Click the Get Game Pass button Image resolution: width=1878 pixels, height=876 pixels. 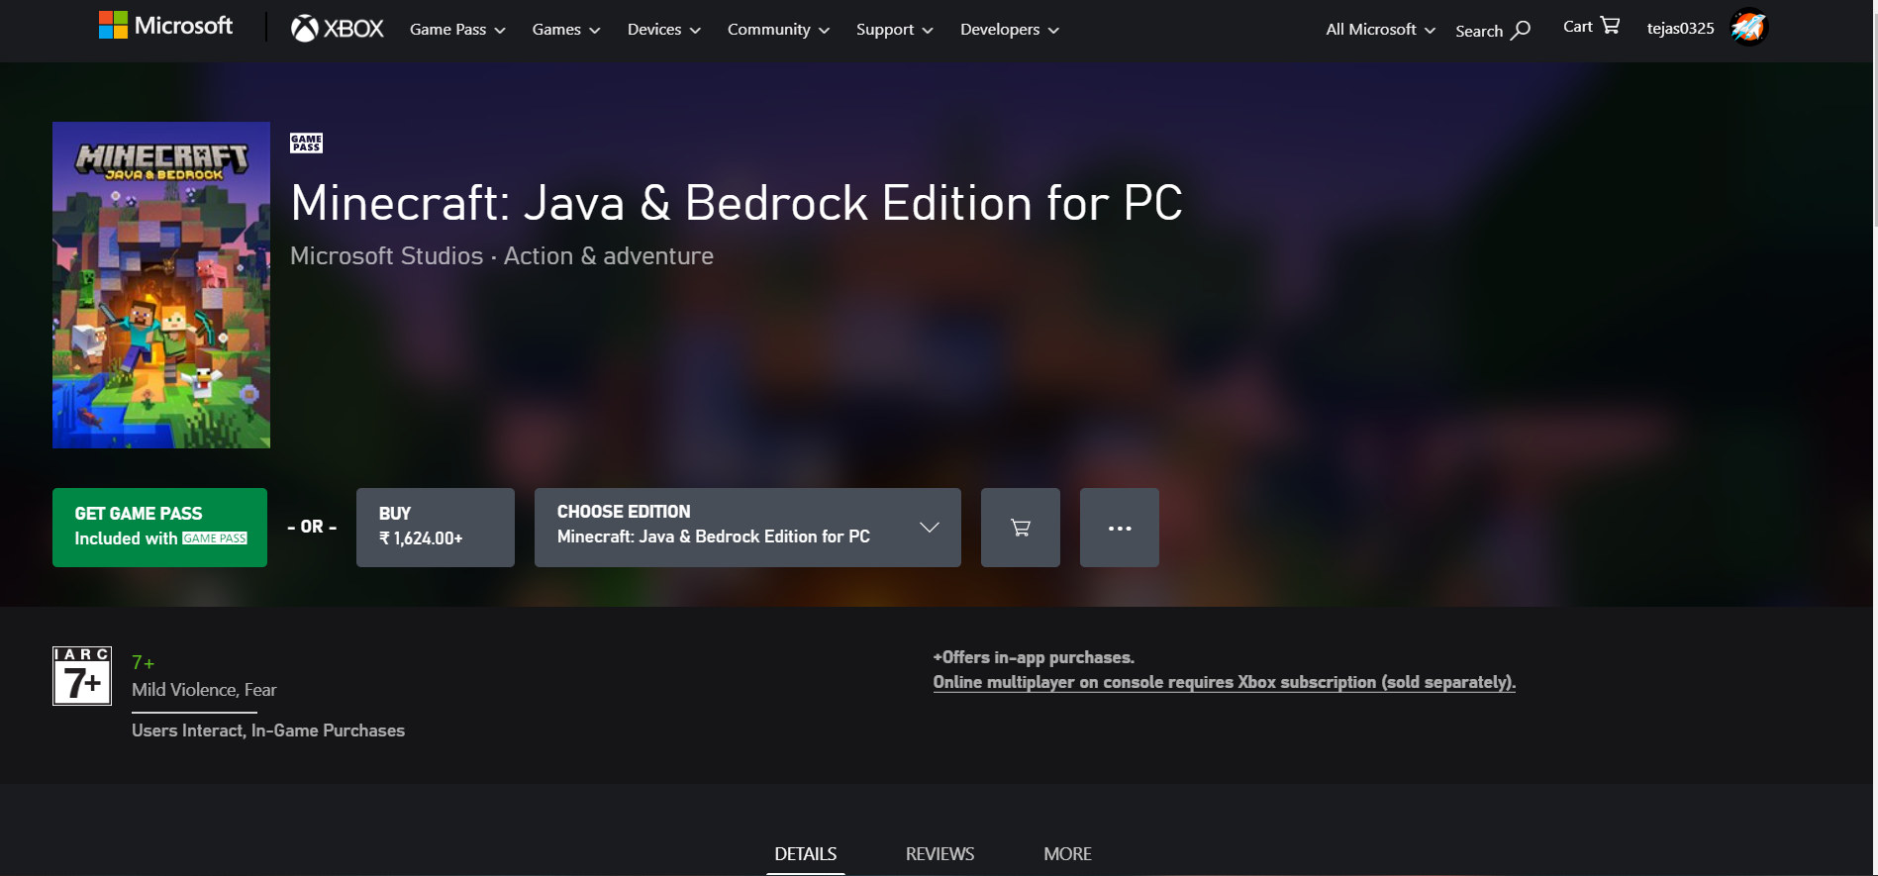click(159, 528)
